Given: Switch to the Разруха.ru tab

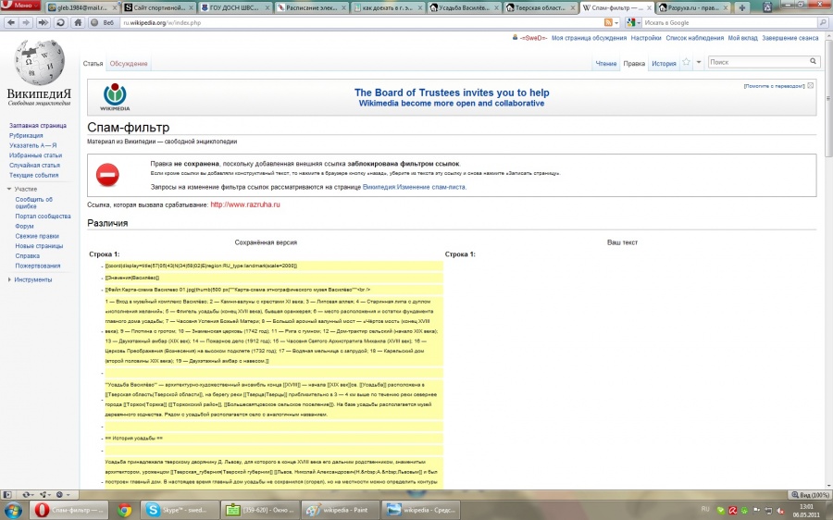Looking at the screenshot, I should 694,7.
